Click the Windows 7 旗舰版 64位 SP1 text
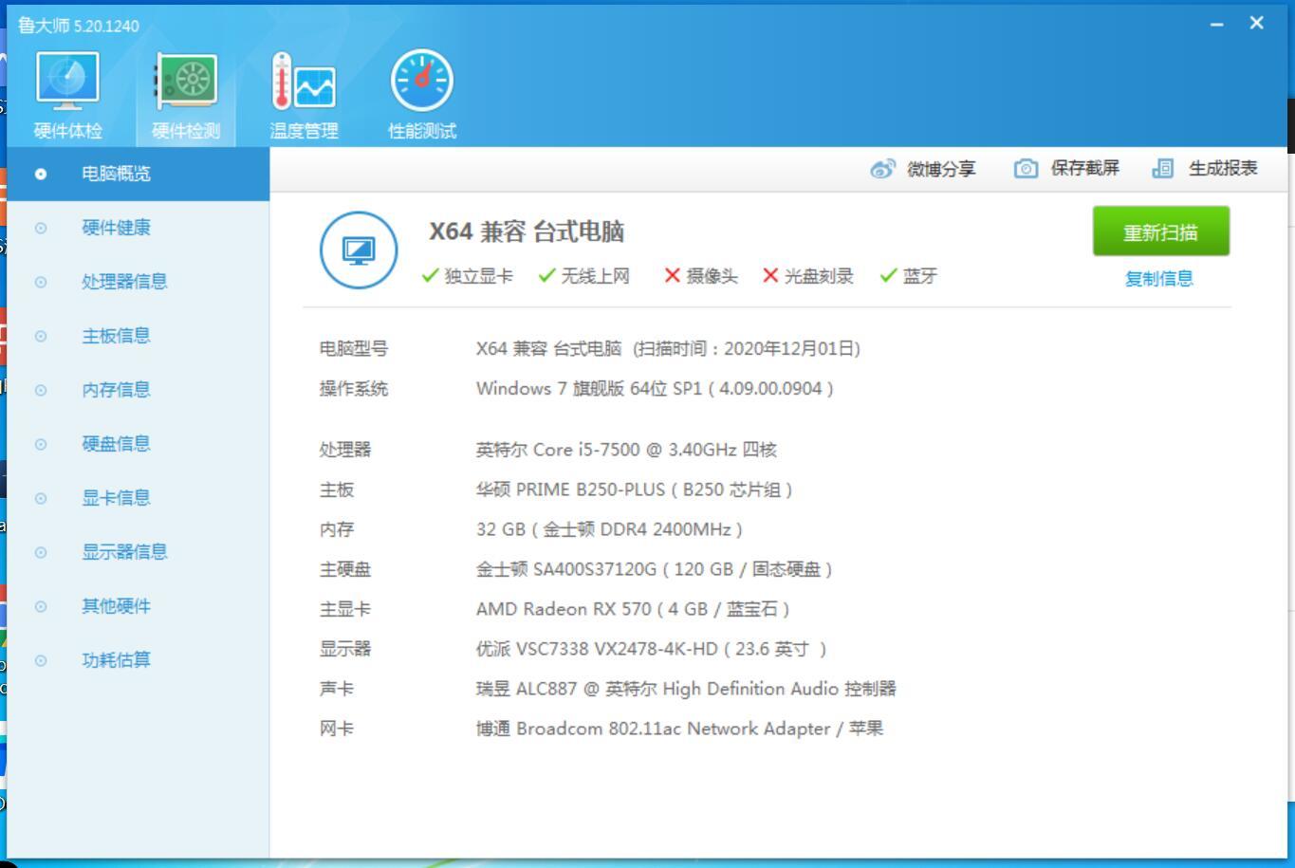Image resolution: width=1295 pixels, height=868 pixels. [655, 388]
